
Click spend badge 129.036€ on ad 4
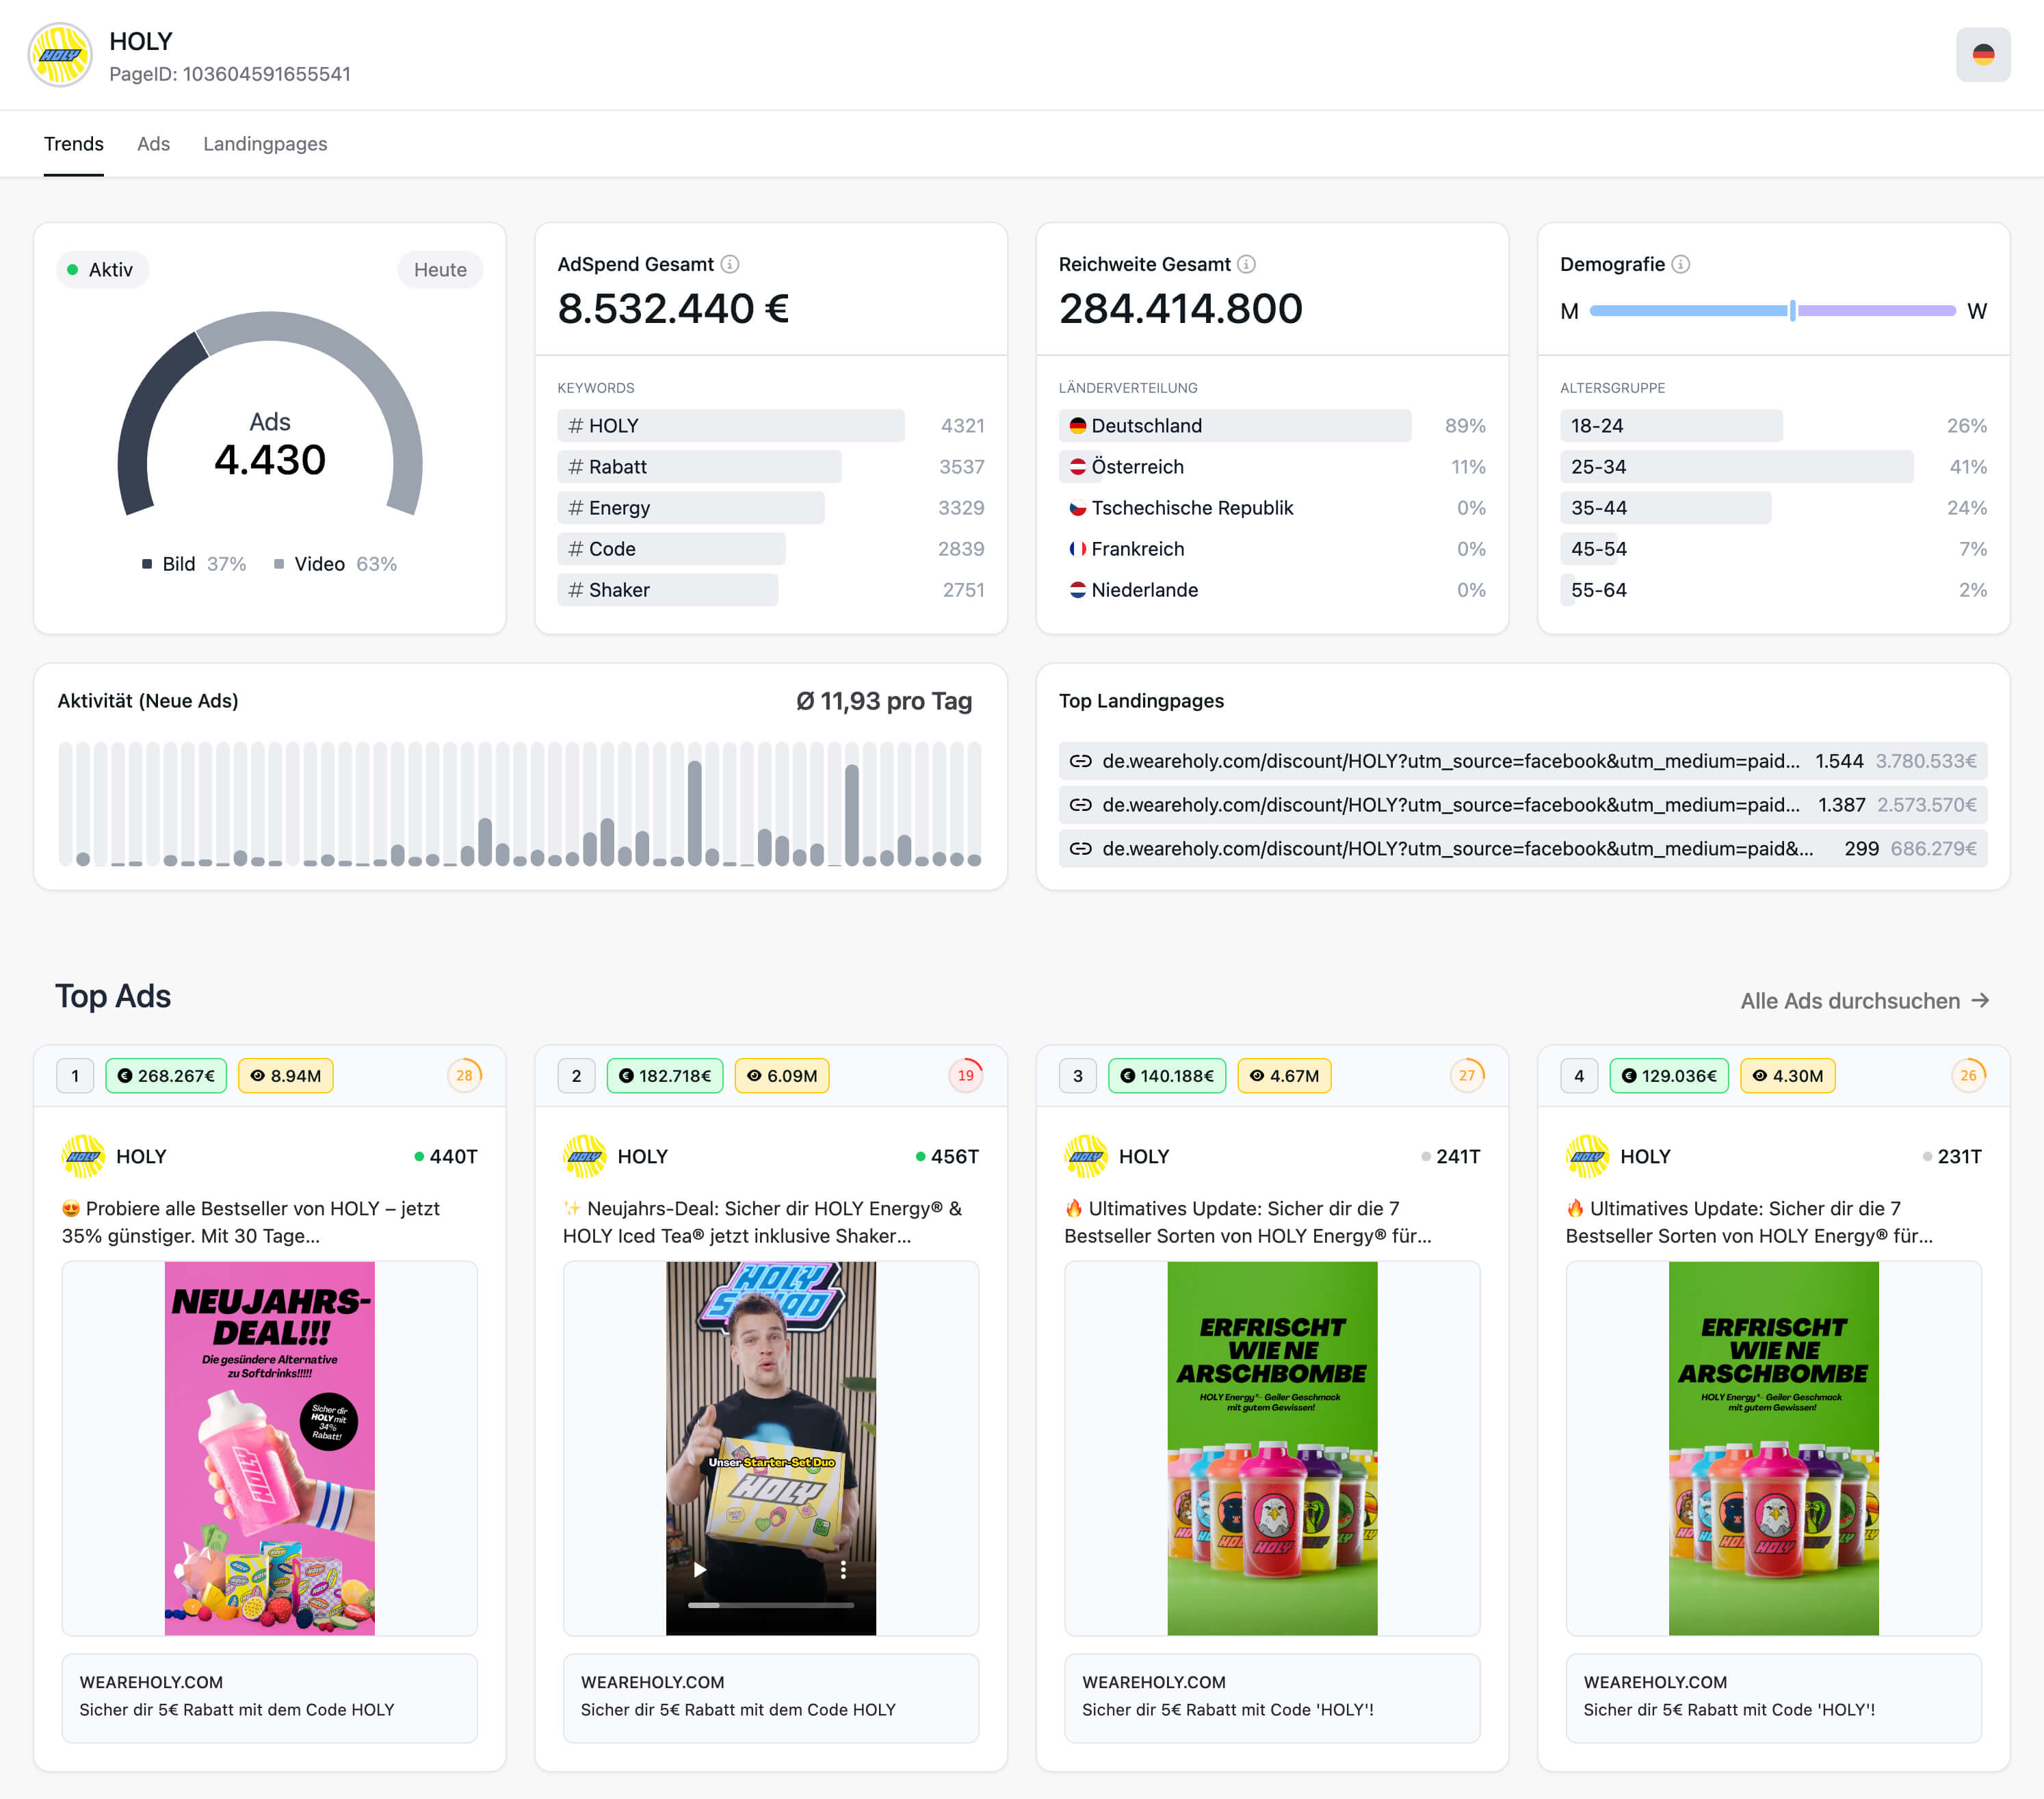point(1669,1076)
